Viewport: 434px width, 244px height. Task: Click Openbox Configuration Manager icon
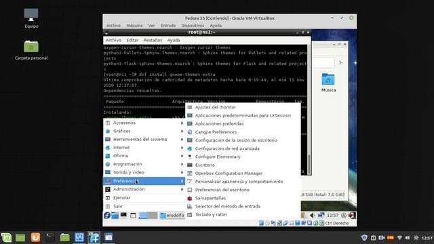(x=190, y=174)
